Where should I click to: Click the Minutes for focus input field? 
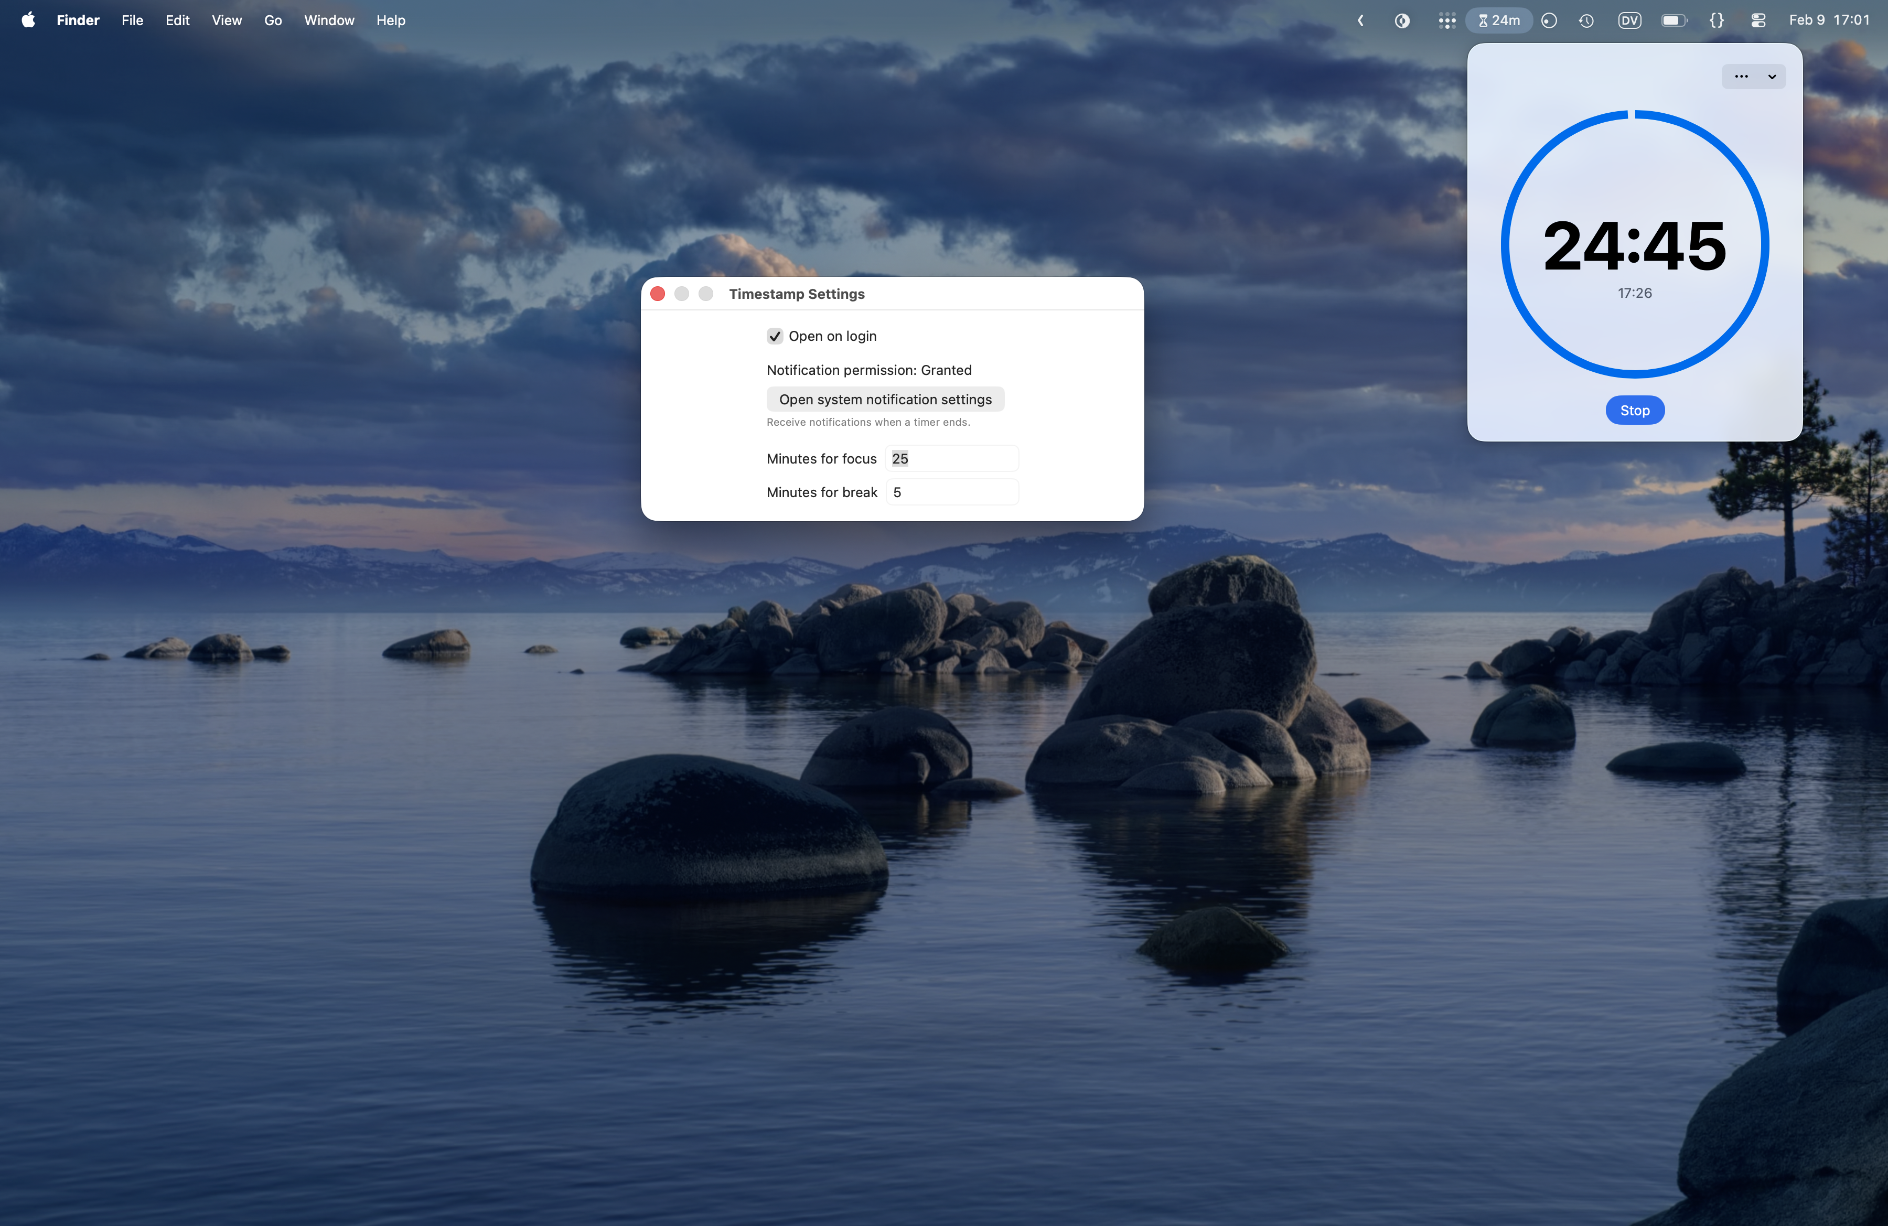(951, 458)
